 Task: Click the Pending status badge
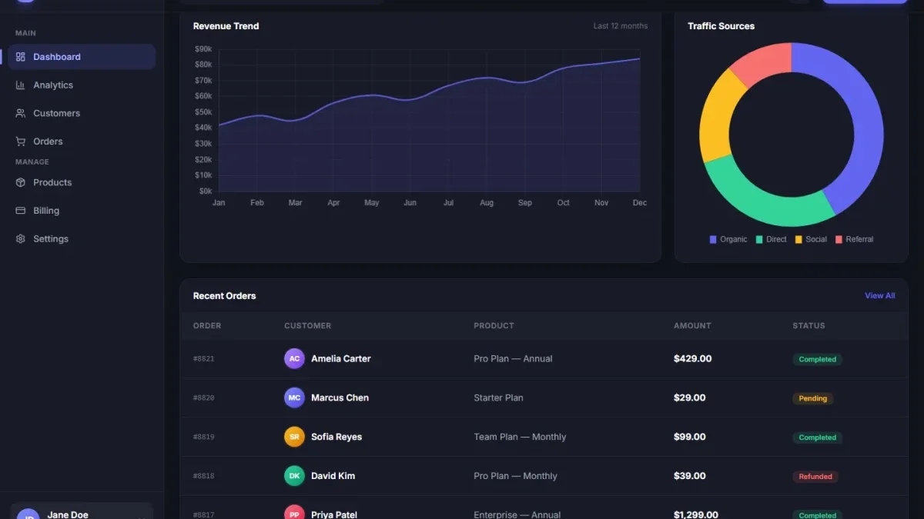pyautogui.click(x=812, y=398)
